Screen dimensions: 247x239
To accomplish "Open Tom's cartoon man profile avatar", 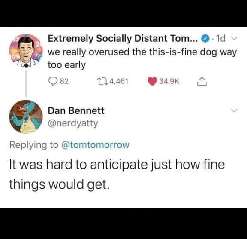I will pos(26,51).
